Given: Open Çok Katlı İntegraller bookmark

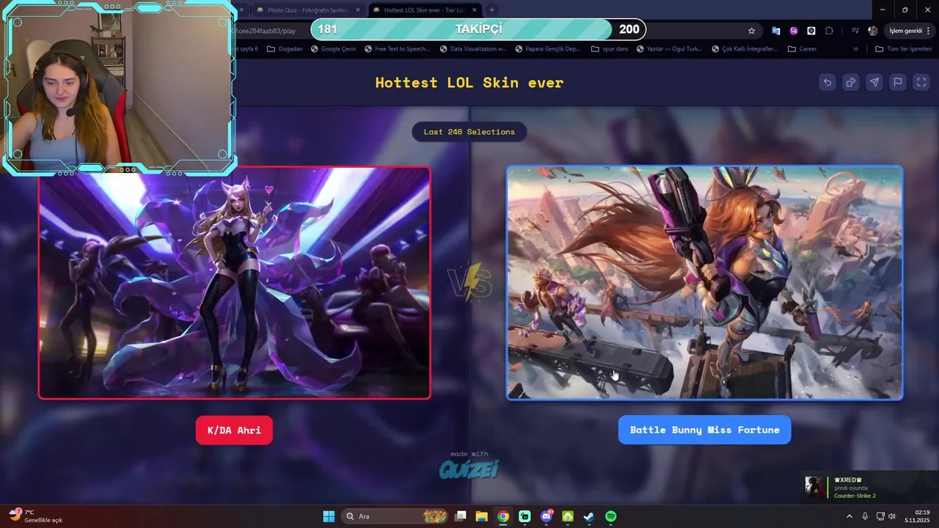Looking at the screenshot, I should pos(745,49).
